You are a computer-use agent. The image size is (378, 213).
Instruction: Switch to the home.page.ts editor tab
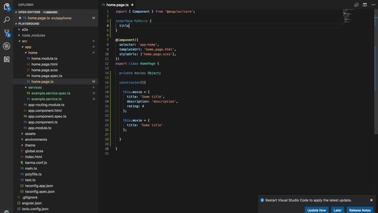[x=118, y=5]
